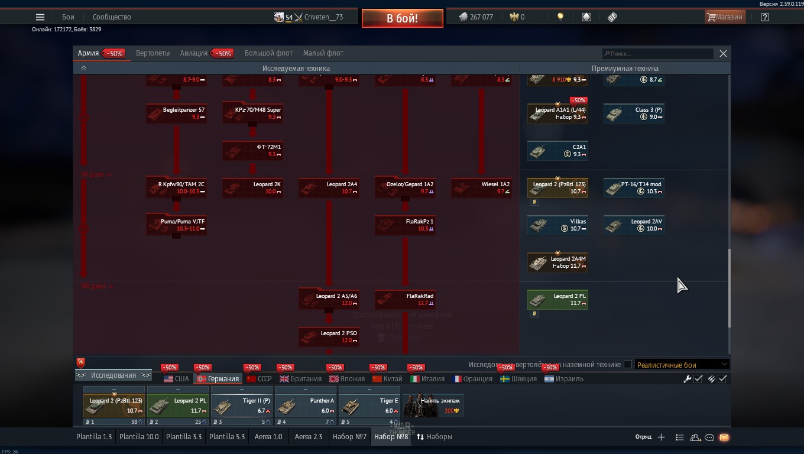Expand crew slot 3 header above Tiger II (P)

pyautogui.click(x=242, y=390)
